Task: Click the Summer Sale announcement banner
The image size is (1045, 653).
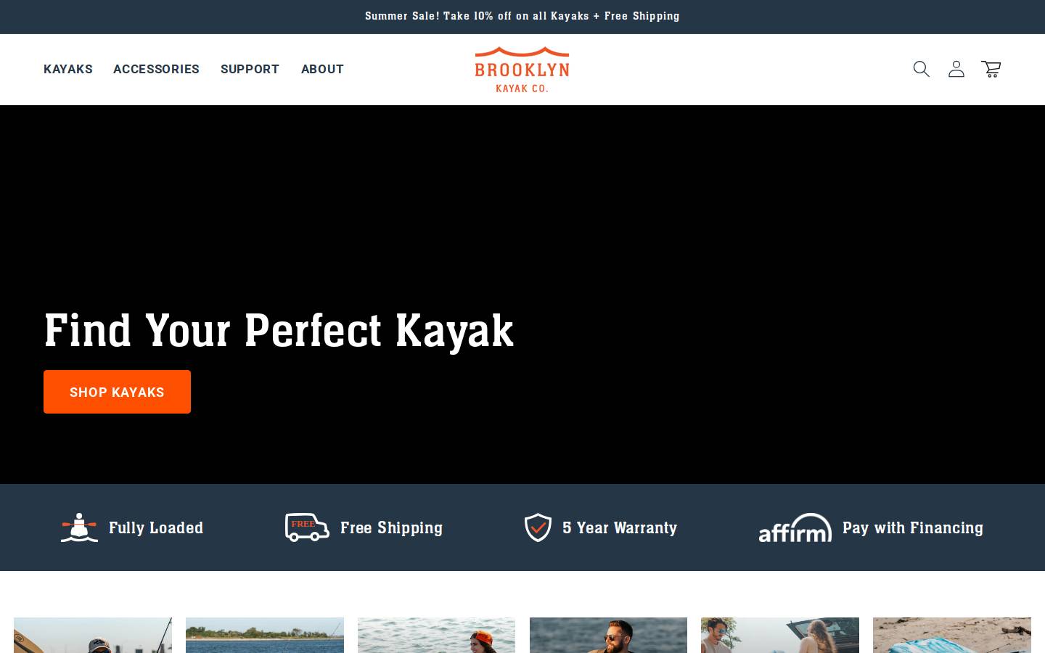Action: 522,16
